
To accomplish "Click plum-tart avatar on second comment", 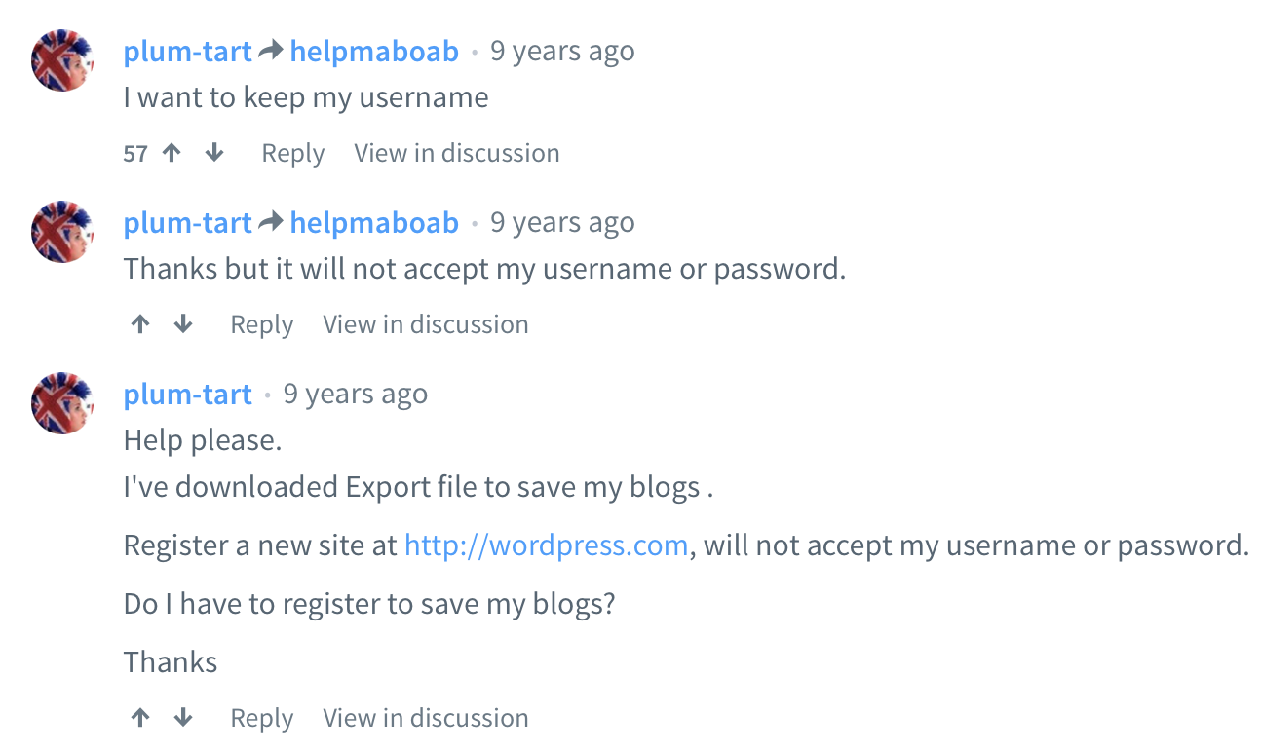I will coord(62,232).
